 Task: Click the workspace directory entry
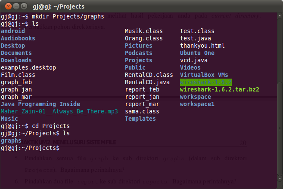[x=196, y=97]
